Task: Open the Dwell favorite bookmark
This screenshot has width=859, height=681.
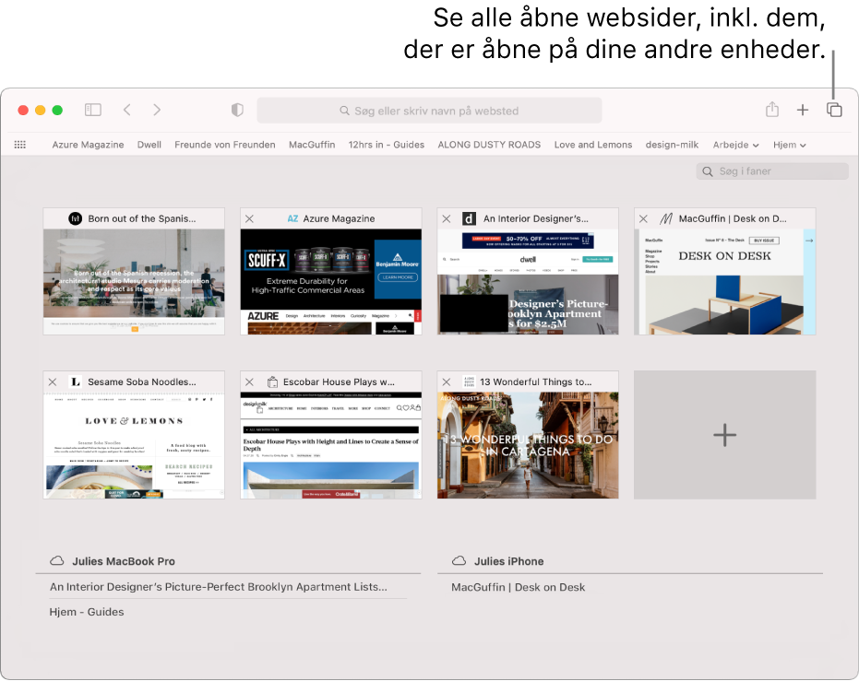Action: pos(149,145)
